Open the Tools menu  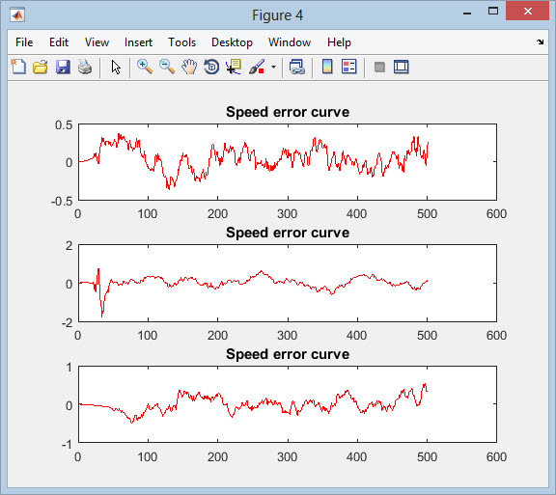[x=181, y=42]
